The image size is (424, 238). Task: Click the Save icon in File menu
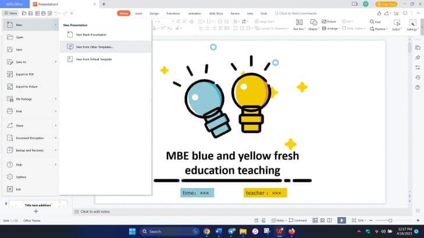[x=10, y=49]
